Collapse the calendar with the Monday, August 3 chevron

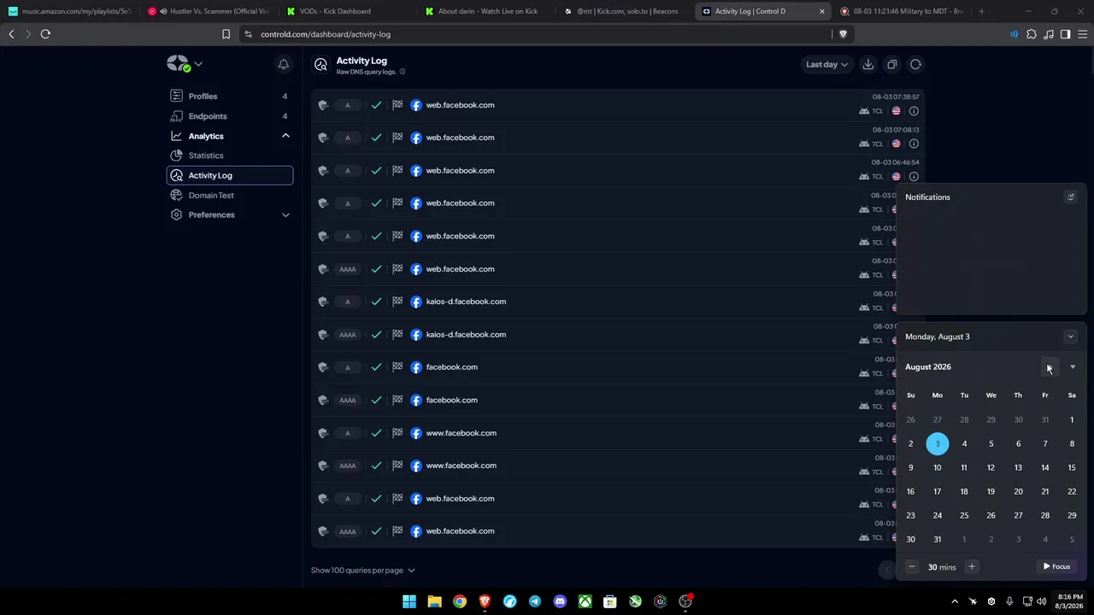click(x=1070, y=337)
